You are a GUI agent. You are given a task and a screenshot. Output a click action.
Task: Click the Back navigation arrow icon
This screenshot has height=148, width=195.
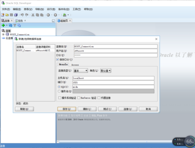(x=48, y=15)
